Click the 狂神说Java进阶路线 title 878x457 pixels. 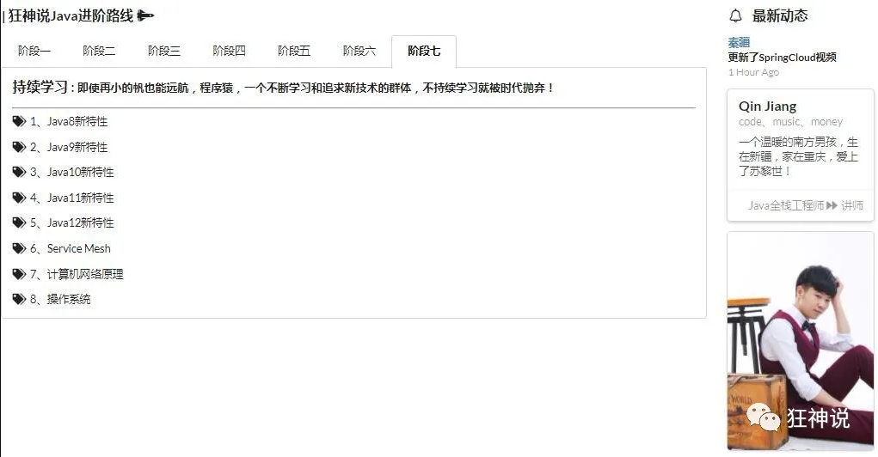[71, 15]
